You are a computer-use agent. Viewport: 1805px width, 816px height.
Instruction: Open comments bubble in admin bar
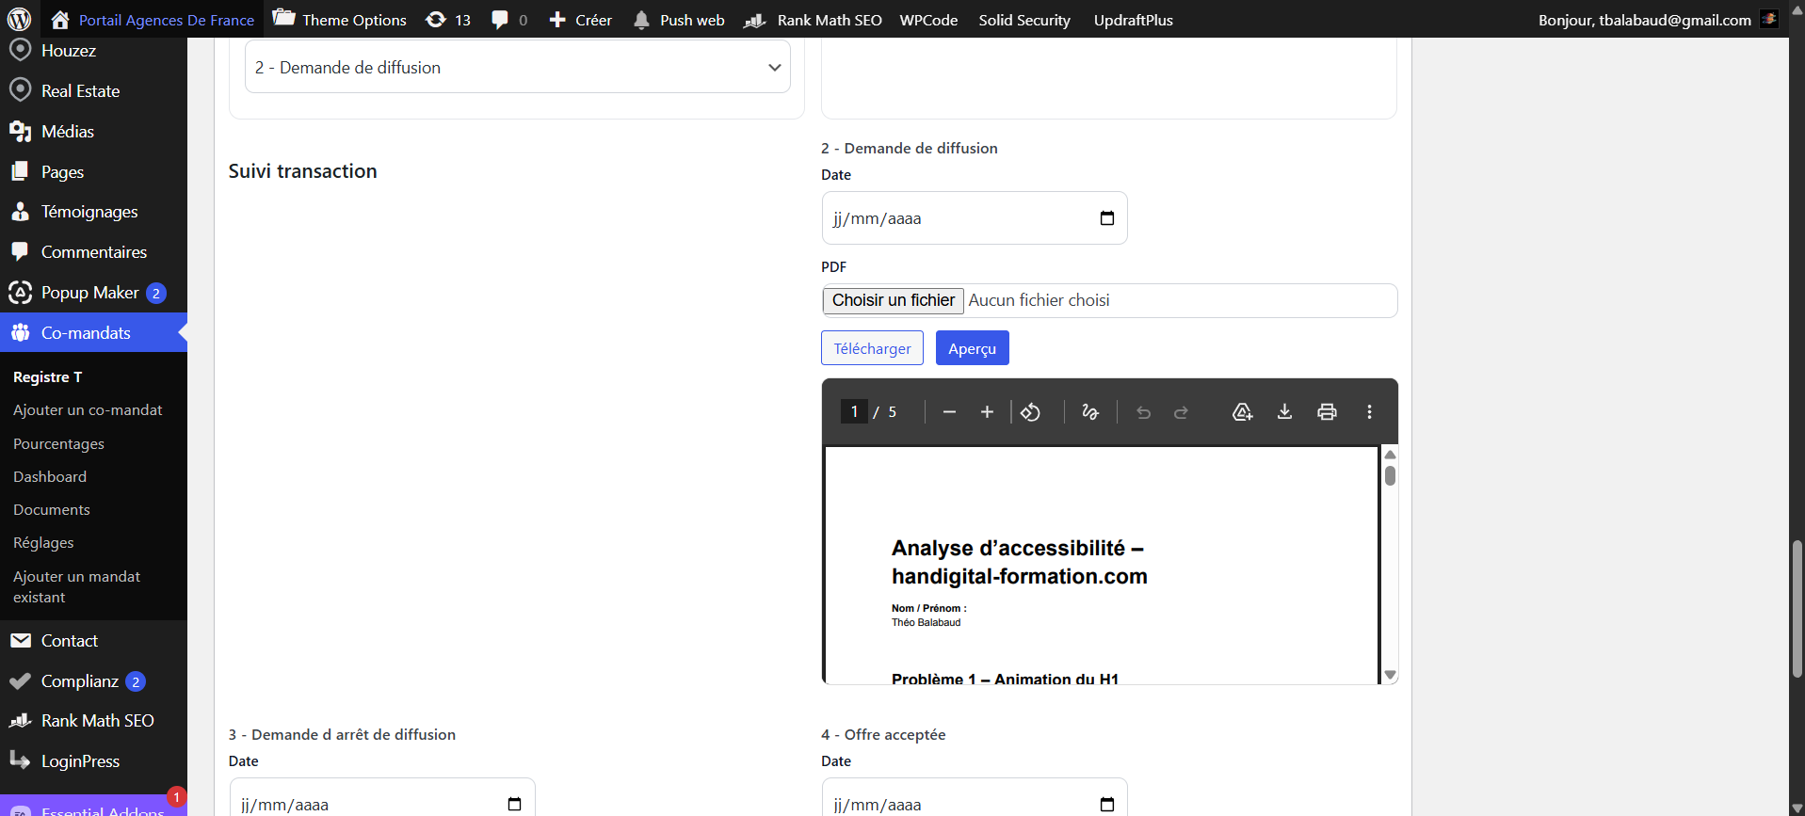(x=509, y=20)
